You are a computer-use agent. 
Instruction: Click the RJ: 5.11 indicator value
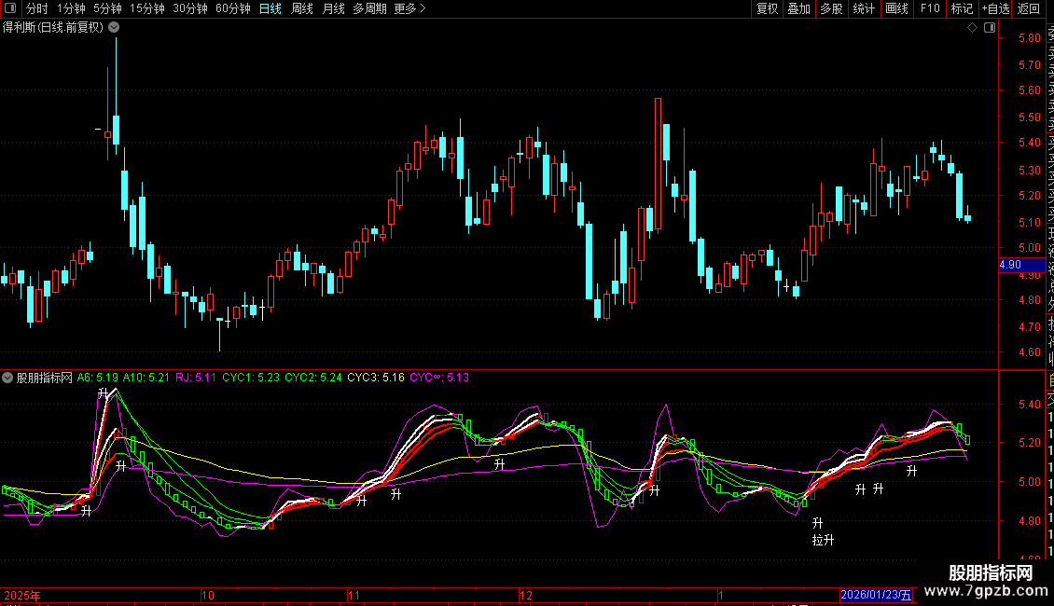tap(196, 378)
